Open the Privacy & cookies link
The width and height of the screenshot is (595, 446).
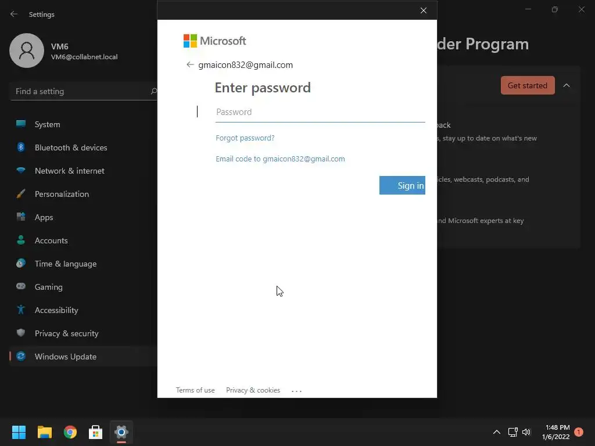click(253, 390)
